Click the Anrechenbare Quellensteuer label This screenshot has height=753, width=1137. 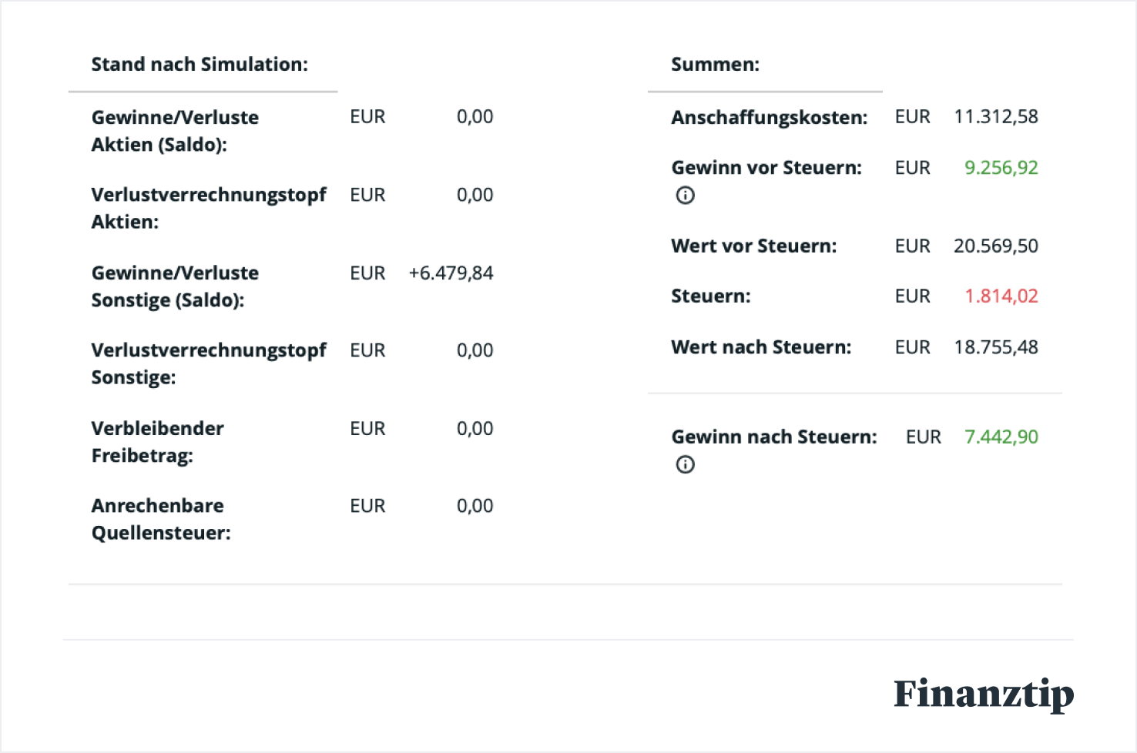coord(160,519)
